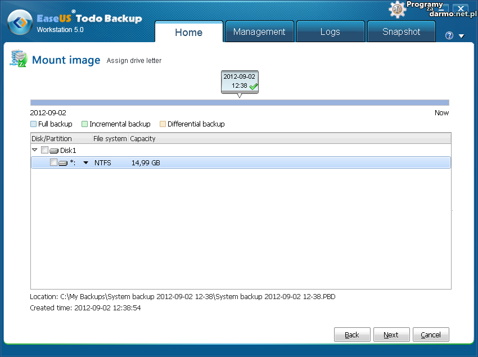The height and width of the screenshot is (357, 478).
Task: Expand the help menu dropdown arrow
Action: 461,36
